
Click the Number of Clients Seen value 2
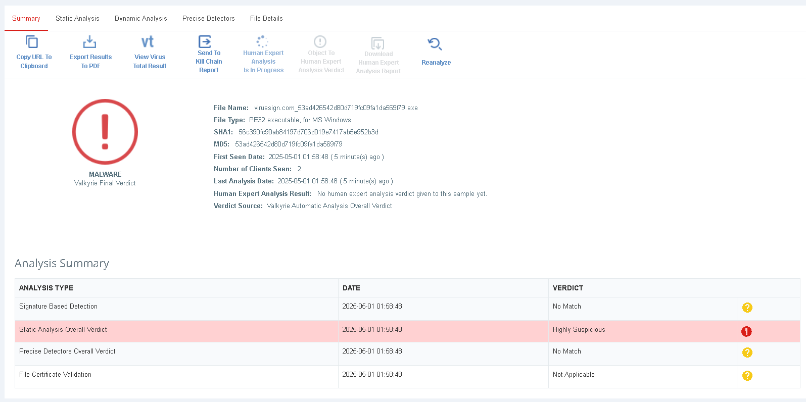tap(299, 169)
